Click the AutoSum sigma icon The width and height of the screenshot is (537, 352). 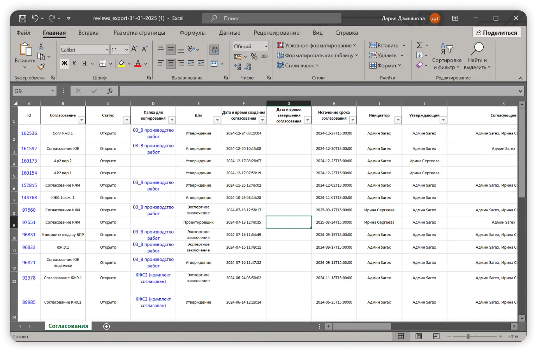click(x=419, y=45)
